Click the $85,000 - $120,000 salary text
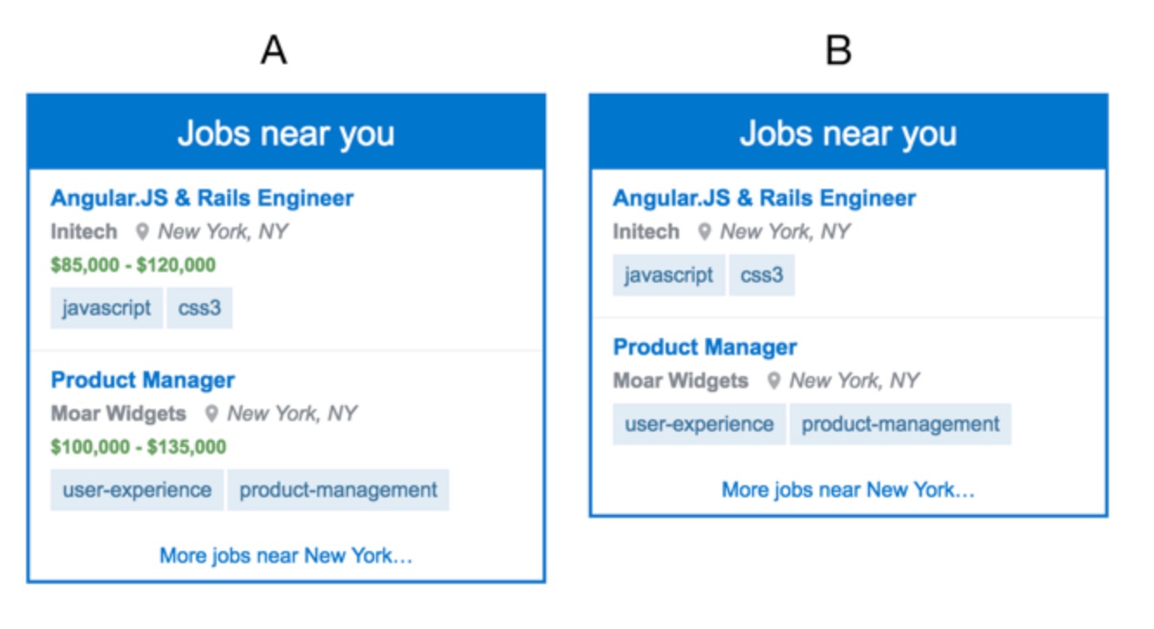 coord(133,265)
